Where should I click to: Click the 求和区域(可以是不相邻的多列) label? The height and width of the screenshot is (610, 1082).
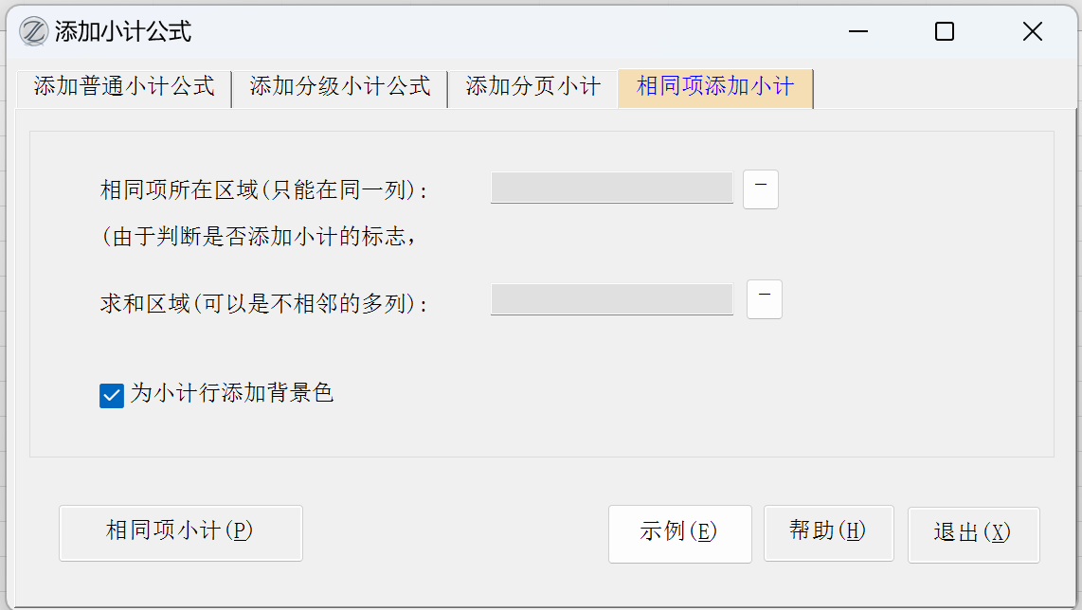pyautogui.click(x=264, y=304)
